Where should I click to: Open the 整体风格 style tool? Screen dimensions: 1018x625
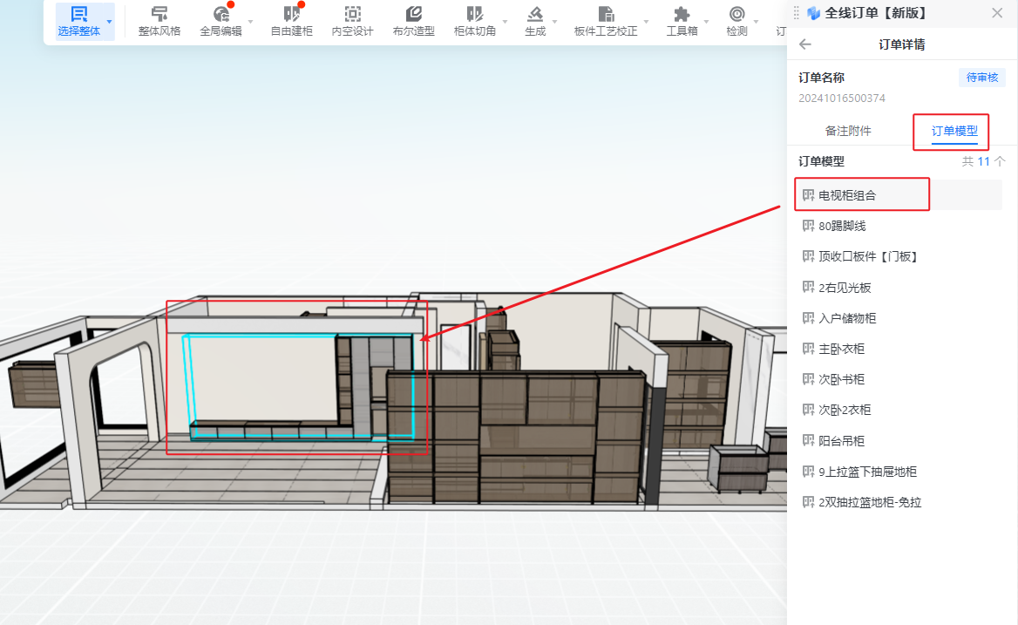pos(159,21)
